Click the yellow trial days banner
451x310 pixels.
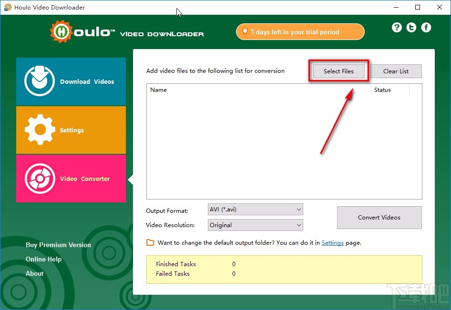300,31
